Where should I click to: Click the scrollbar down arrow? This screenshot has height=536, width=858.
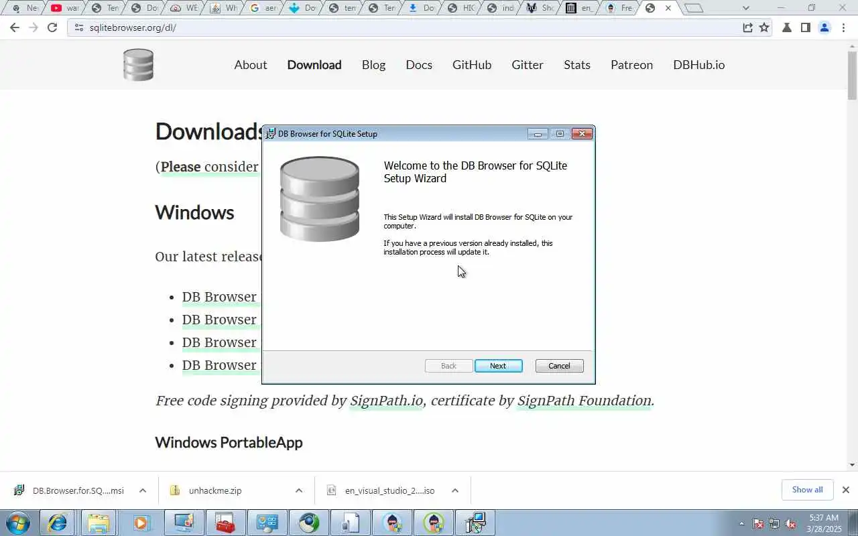point(852,464)
